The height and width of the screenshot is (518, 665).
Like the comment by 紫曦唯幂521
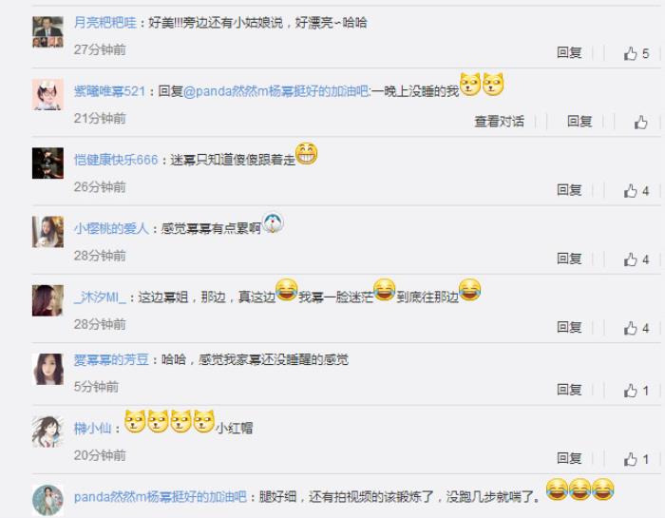click(x=641, y=123)
